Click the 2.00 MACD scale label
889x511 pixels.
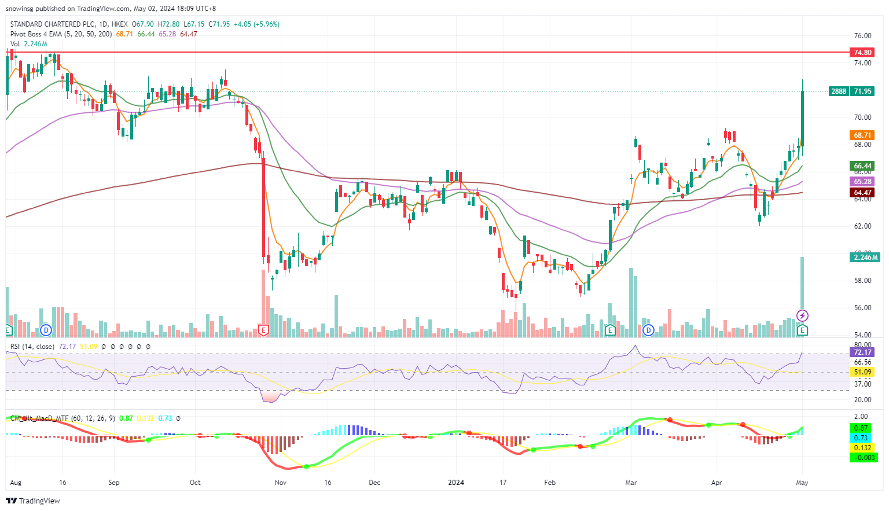pyautogui.click(x=861, y=417)
